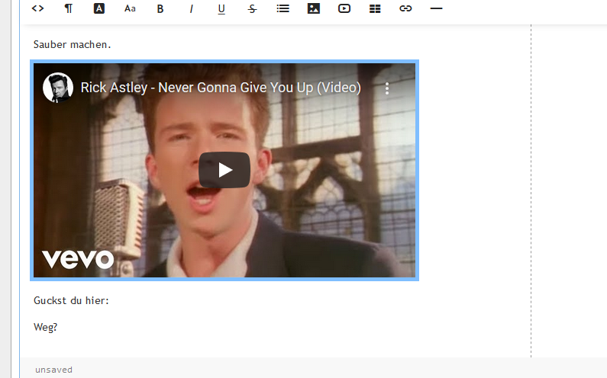Insert a hyperlink

405,8
